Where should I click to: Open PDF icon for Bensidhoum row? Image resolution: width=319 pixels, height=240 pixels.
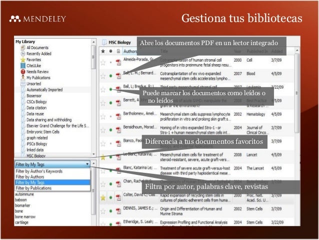point(118,130)
